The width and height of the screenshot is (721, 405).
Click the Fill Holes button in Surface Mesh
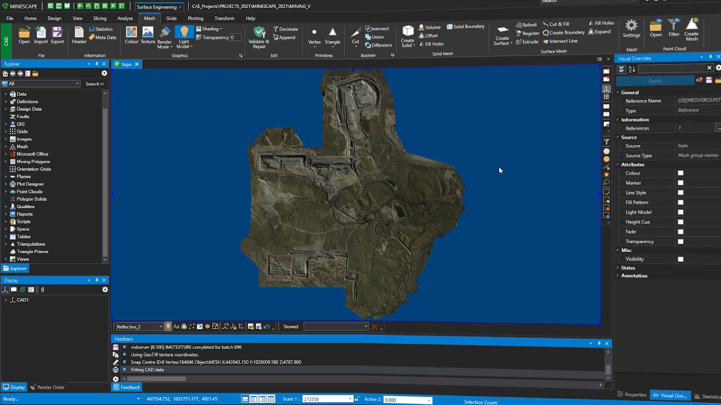pyautogui.click(x=601, y=23)
